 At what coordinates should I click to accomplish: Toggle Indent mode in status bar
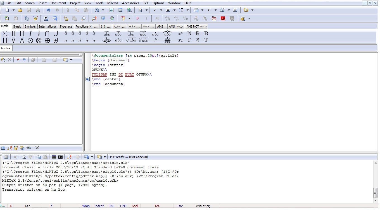coord(99,206)
